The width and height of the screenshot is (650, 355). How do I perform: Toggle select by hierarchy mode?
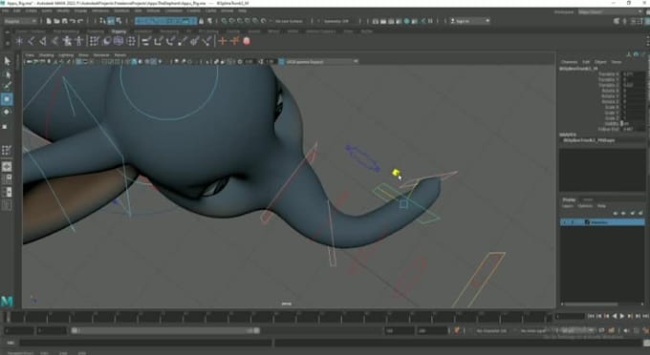coord(103,21)
